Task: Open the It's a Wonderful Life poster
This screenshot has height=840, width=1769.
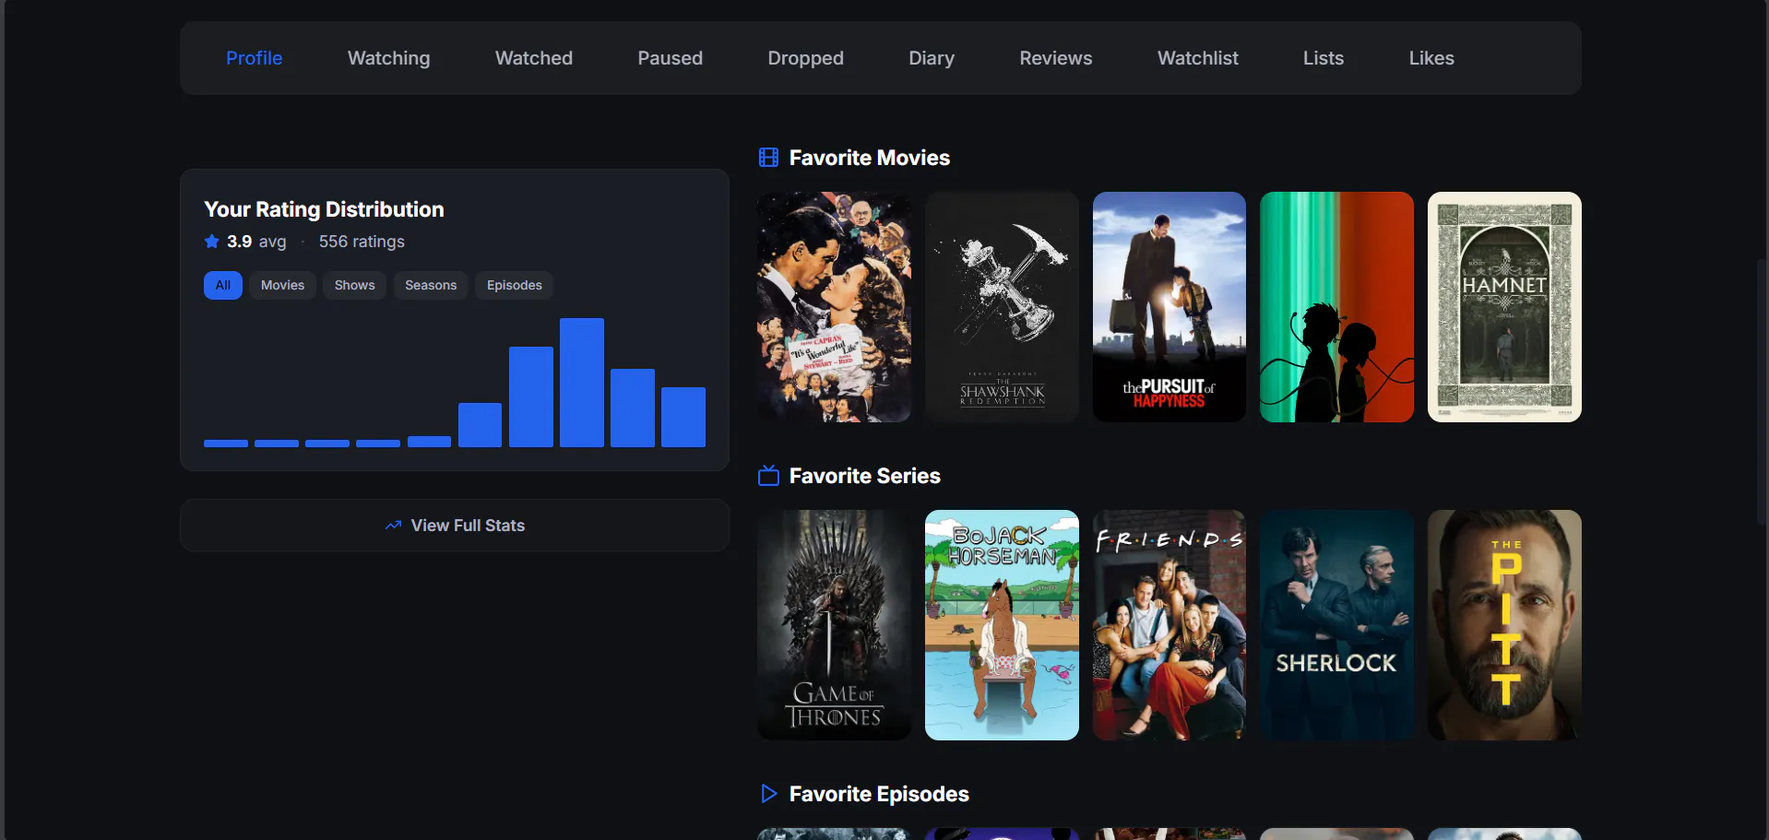Action: tap(834, 307)
